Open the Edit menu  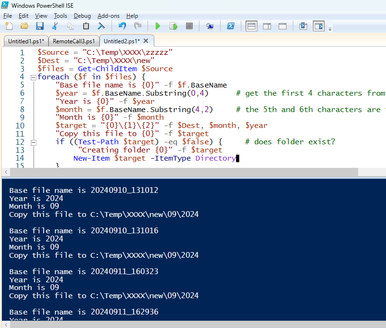point(24,16)
